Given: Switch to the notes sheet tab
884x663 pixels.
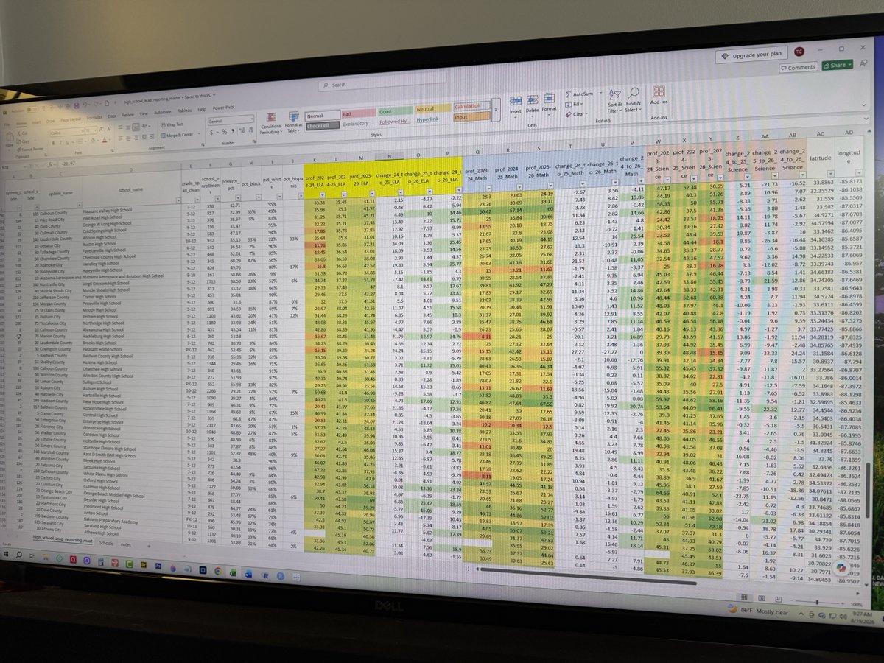Looking at the screenshot, I should point(125,544).
